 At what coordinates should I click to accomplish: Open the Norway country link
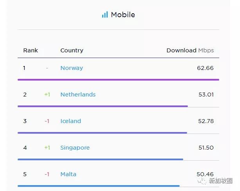pyautogui.click(x=72, y=68)
